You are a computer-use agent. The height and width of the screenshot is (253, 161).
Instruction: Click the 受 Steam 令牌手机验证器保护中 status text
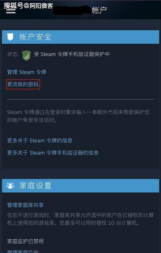pyautogui.click(x=72, y=54)
